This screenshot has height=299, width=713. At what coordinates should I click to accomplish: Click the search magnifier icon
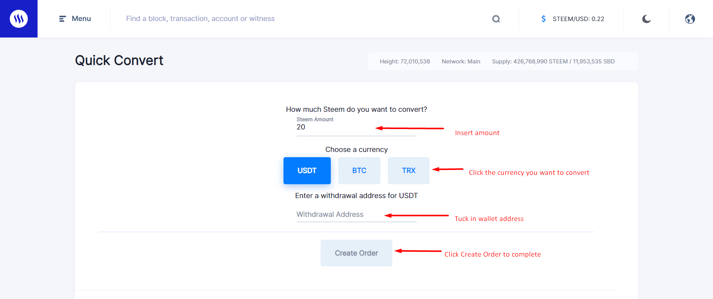(496, 19)
